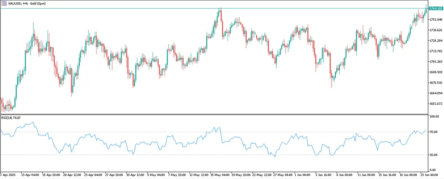The image size is (444, 179).
Task: Click the 1726.204 price axis label
Action: pos(436,40)
